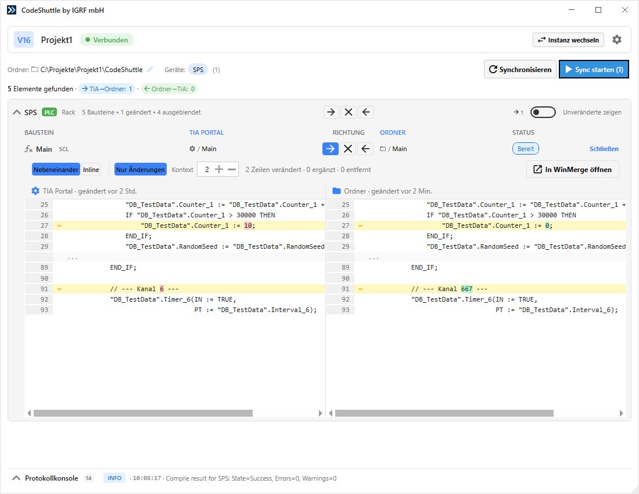The width and height of the screenshot is (639, 494).
Task: Click the folder icon beside Ordner / Main
Action: point(383,149)
